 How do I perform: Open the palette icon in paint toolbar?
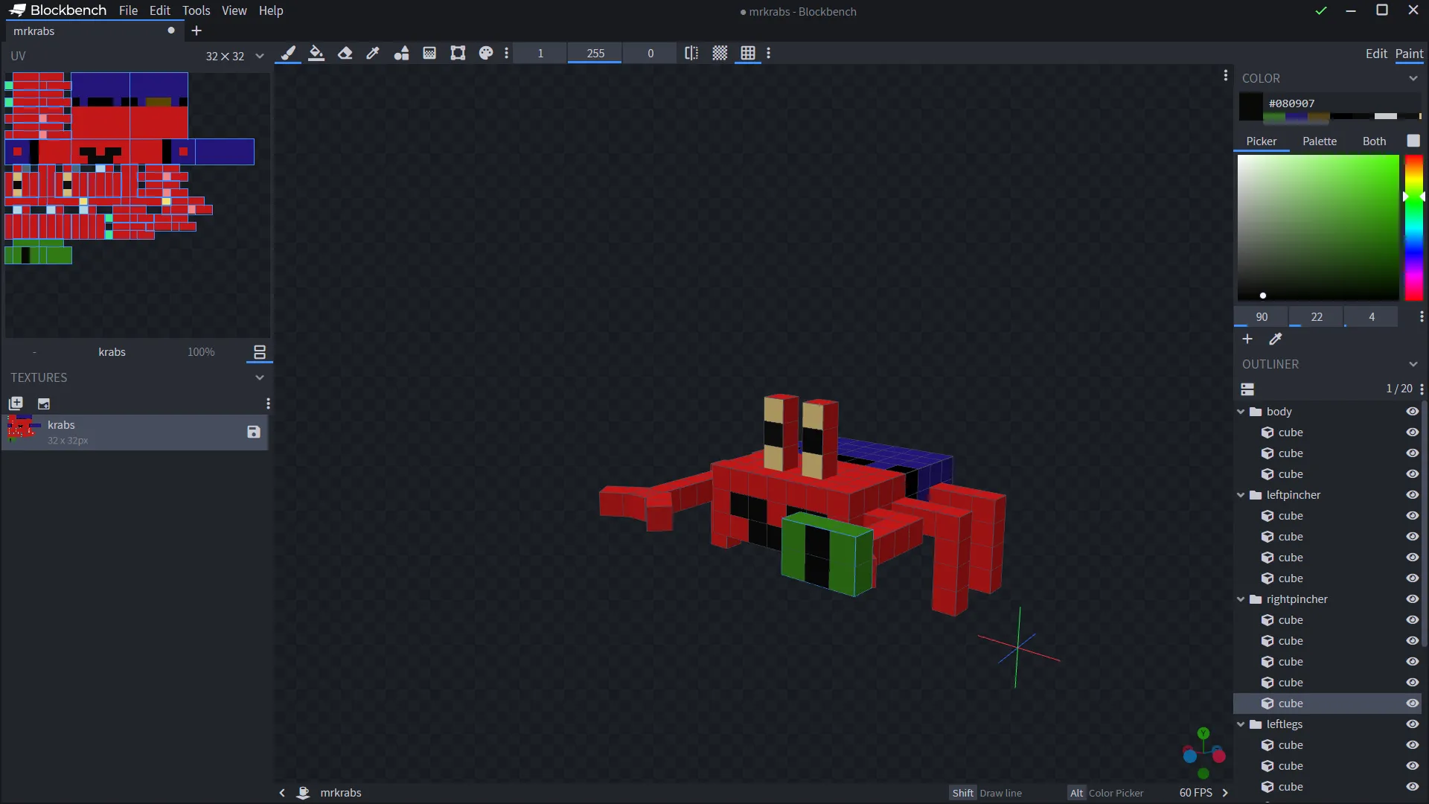(x=486, y=53)
